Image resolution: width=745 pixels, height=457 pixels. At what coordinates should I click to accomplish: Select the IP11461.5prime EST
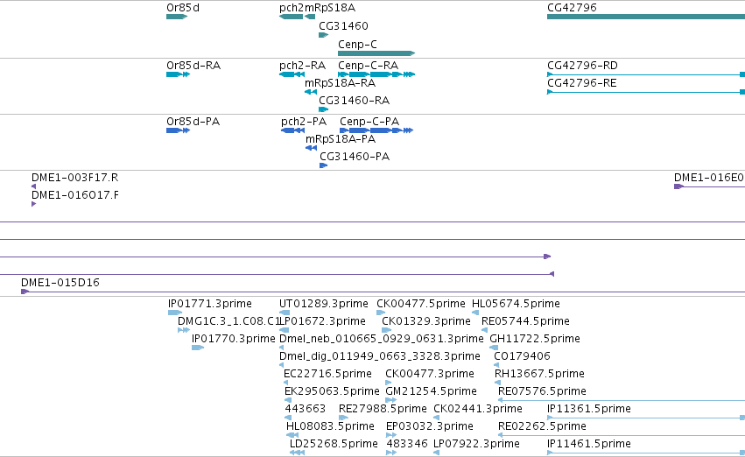(x=646, y=453)
